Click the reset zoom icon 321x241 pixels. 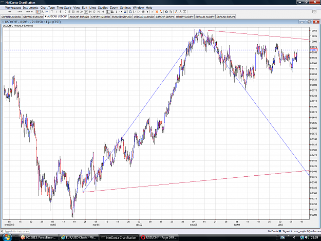pyautogui.click(x=185, y=12)
